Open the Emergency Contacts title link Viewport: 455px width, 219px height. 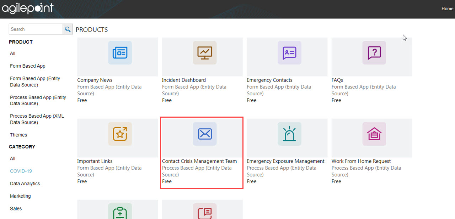[x=269, y=80]
